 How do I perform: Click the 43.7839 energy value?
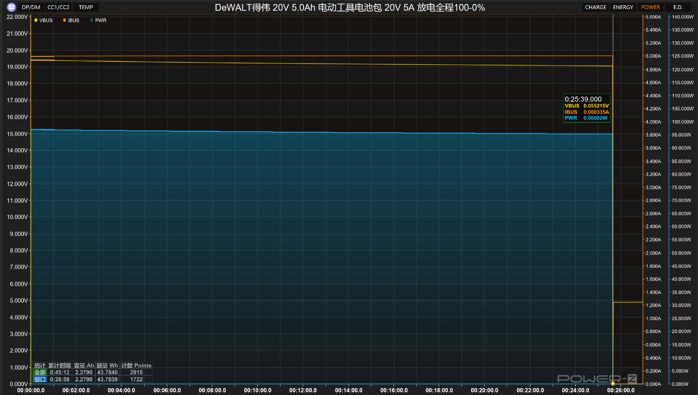pos(107,379)
